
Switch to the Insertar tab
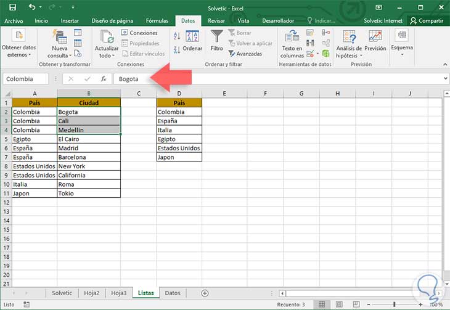point(70,21)
